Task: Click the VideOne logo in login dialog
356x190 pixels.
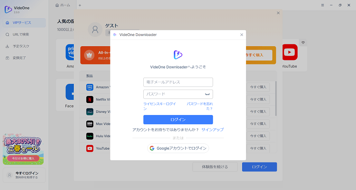Action: (x=178, y=55)
